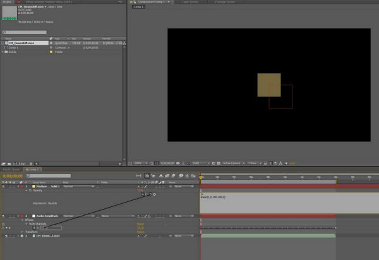Open track matte dropdown for Audio Amplitude
The image size is (379, 260).
click(x=117, y=216)
